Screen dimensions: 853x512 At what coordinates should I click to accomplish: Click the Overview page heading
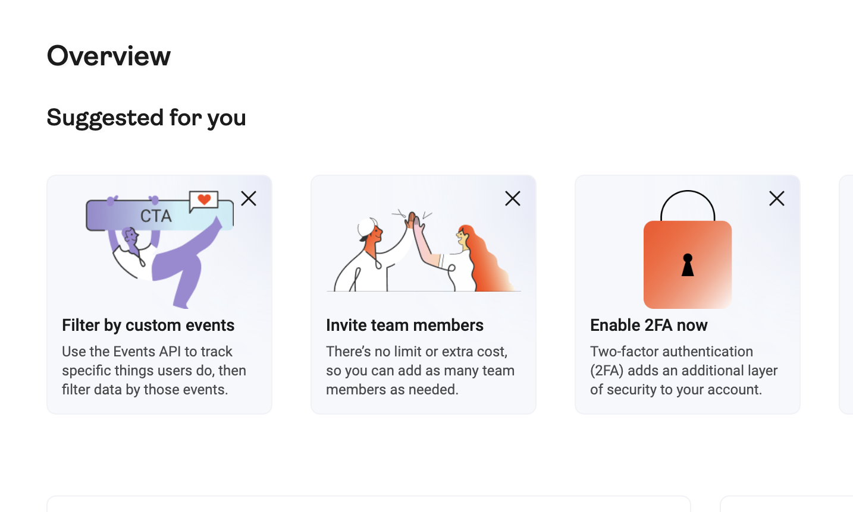[x=109, y=56]
